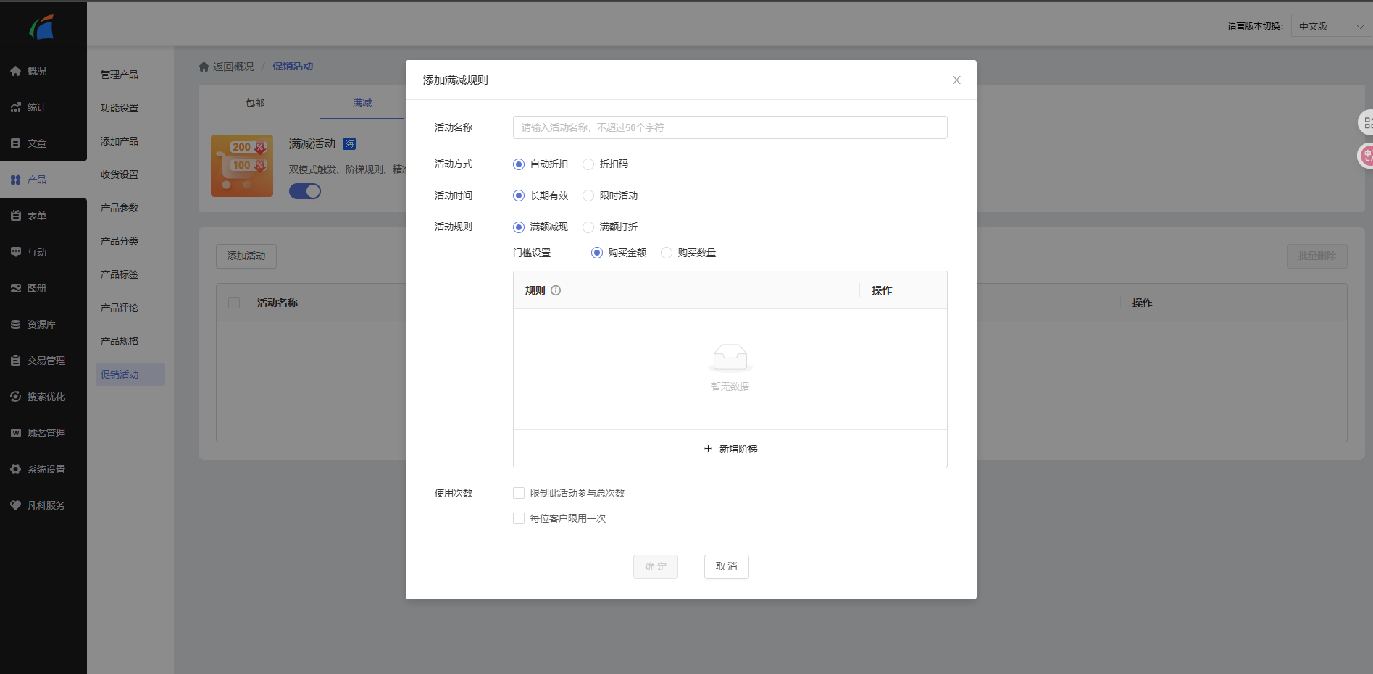Enable 限制此活动参与总次数 checkbox
The image size is (1373, 674).
coord(519,493)
